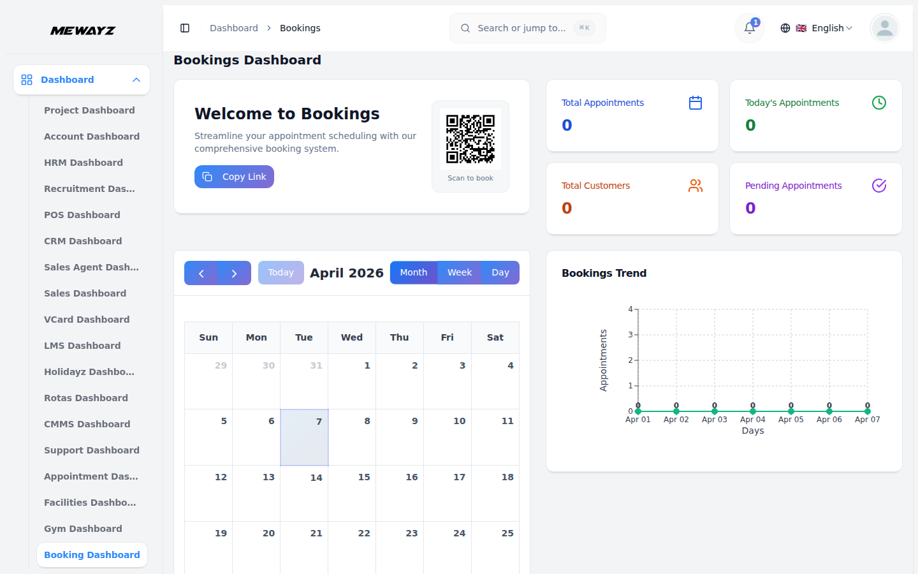Image resolution: width=918 pixels, height=574 pixels.
Task: Switch the calendar to Day view
Action: click(500, 272)
